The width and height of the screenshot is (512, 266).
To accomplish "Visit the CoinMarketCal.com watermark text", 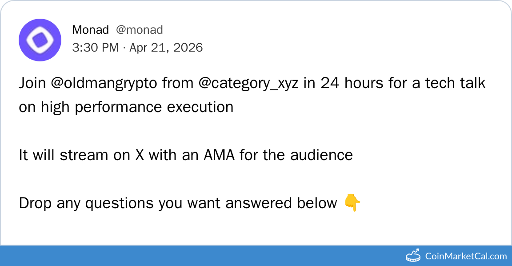I will point(466,256).
